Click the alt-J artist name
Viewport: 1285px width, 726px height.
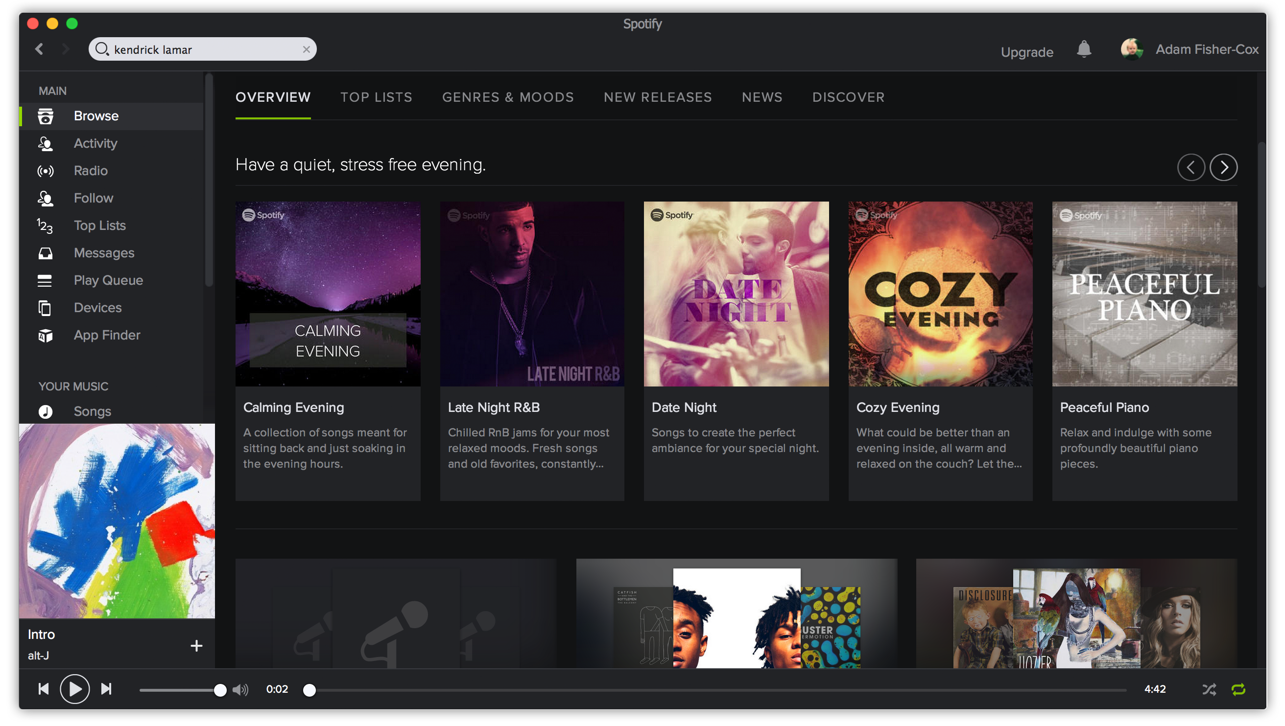(38, 656)
